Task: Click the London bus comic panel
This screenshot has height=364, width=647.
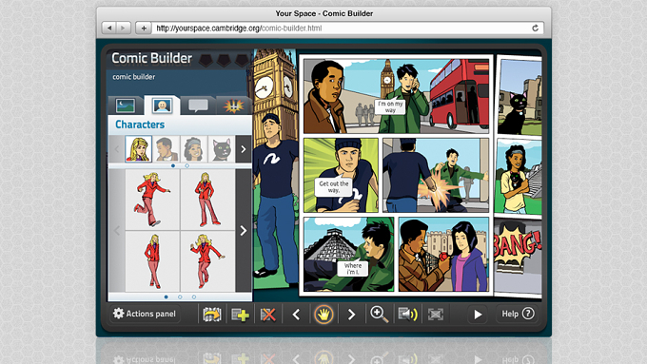Action: 396,96
